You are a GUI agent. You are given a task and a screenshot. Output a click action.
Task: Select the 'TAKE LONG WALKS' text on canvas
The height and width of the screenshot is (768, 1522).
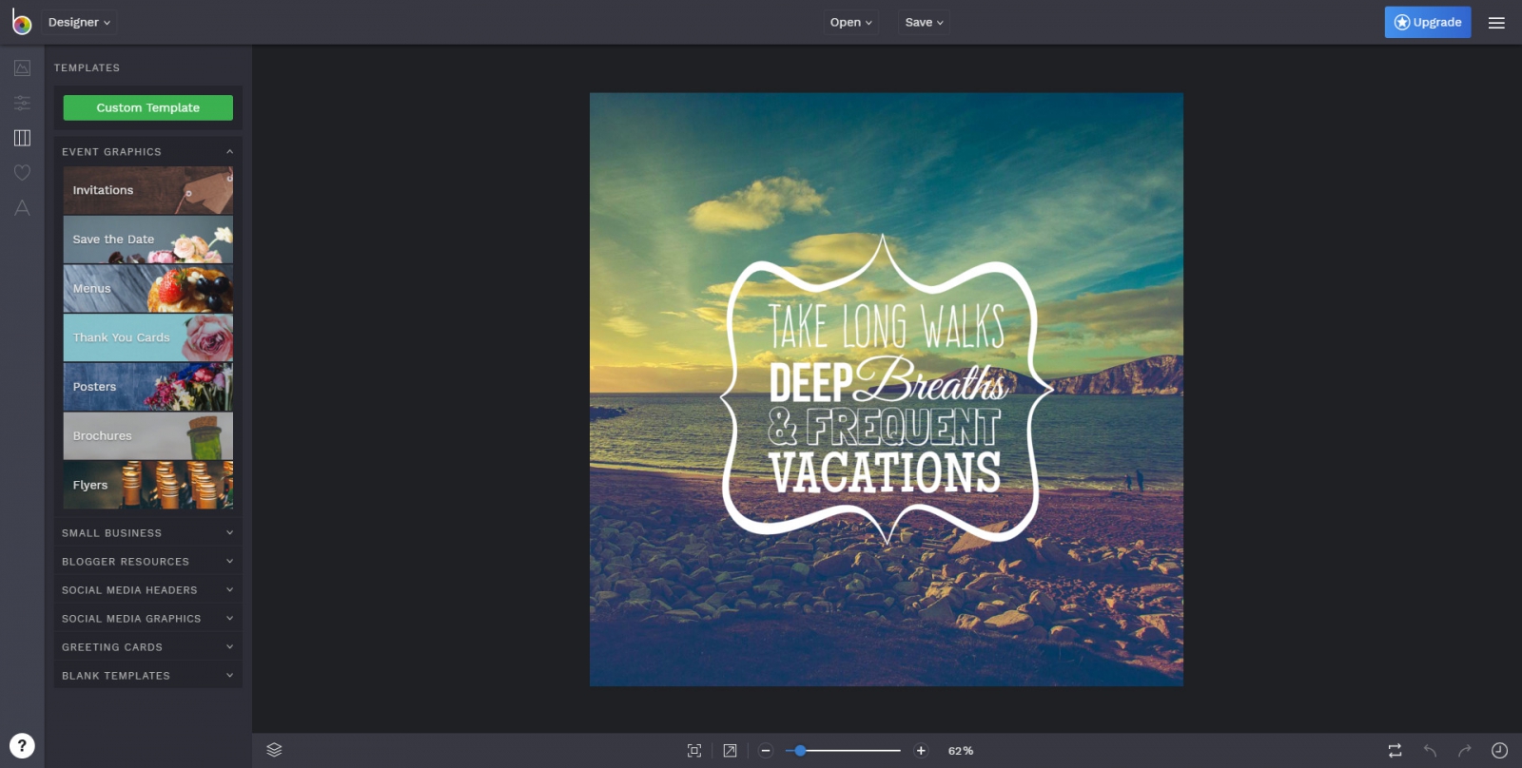[887, 328]
